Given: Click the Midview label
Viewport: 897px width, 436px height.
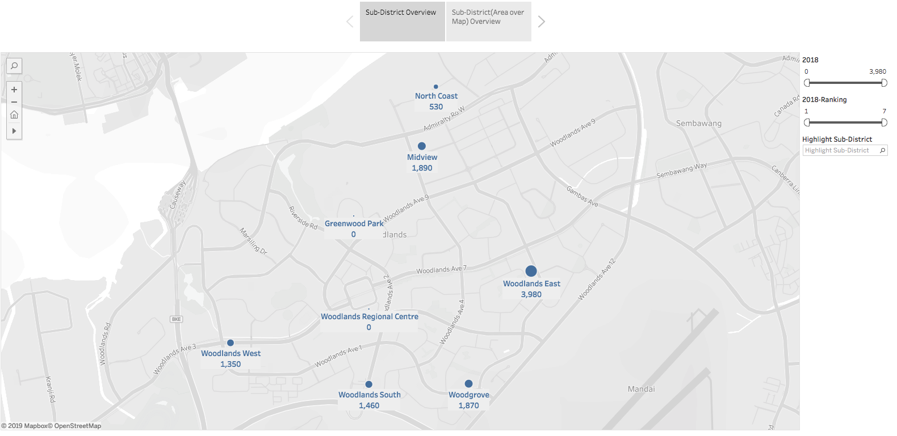Looking at the screenshot, I should (x=422, y=157).
